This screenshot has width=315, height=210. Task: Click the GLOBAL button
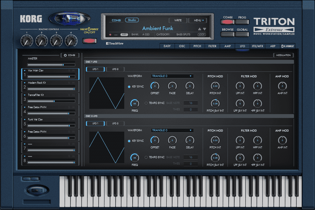click(x=242, y=34)
